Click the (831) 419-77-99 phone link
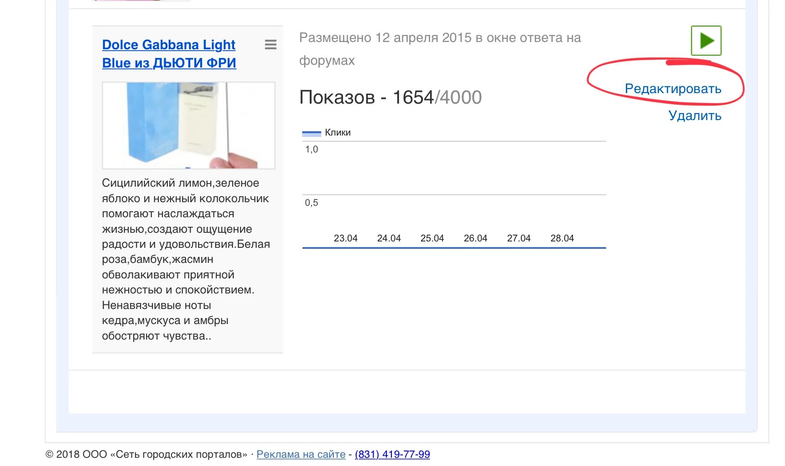This screenshot has width=785, height=466. tap(392, 454)
